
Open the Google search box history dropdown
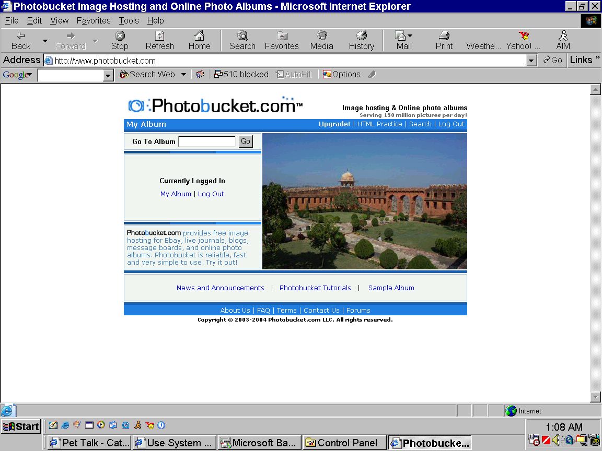coord(108,75)
